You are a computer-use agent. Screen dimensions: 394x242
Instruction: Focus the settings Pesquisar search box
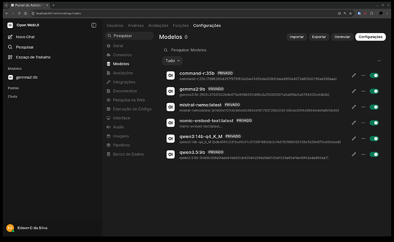pyautogui.click(x=129, y=36)
